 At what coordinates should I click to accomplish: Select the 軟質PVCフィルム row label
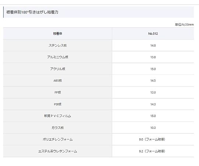click(x=57, y=116)
